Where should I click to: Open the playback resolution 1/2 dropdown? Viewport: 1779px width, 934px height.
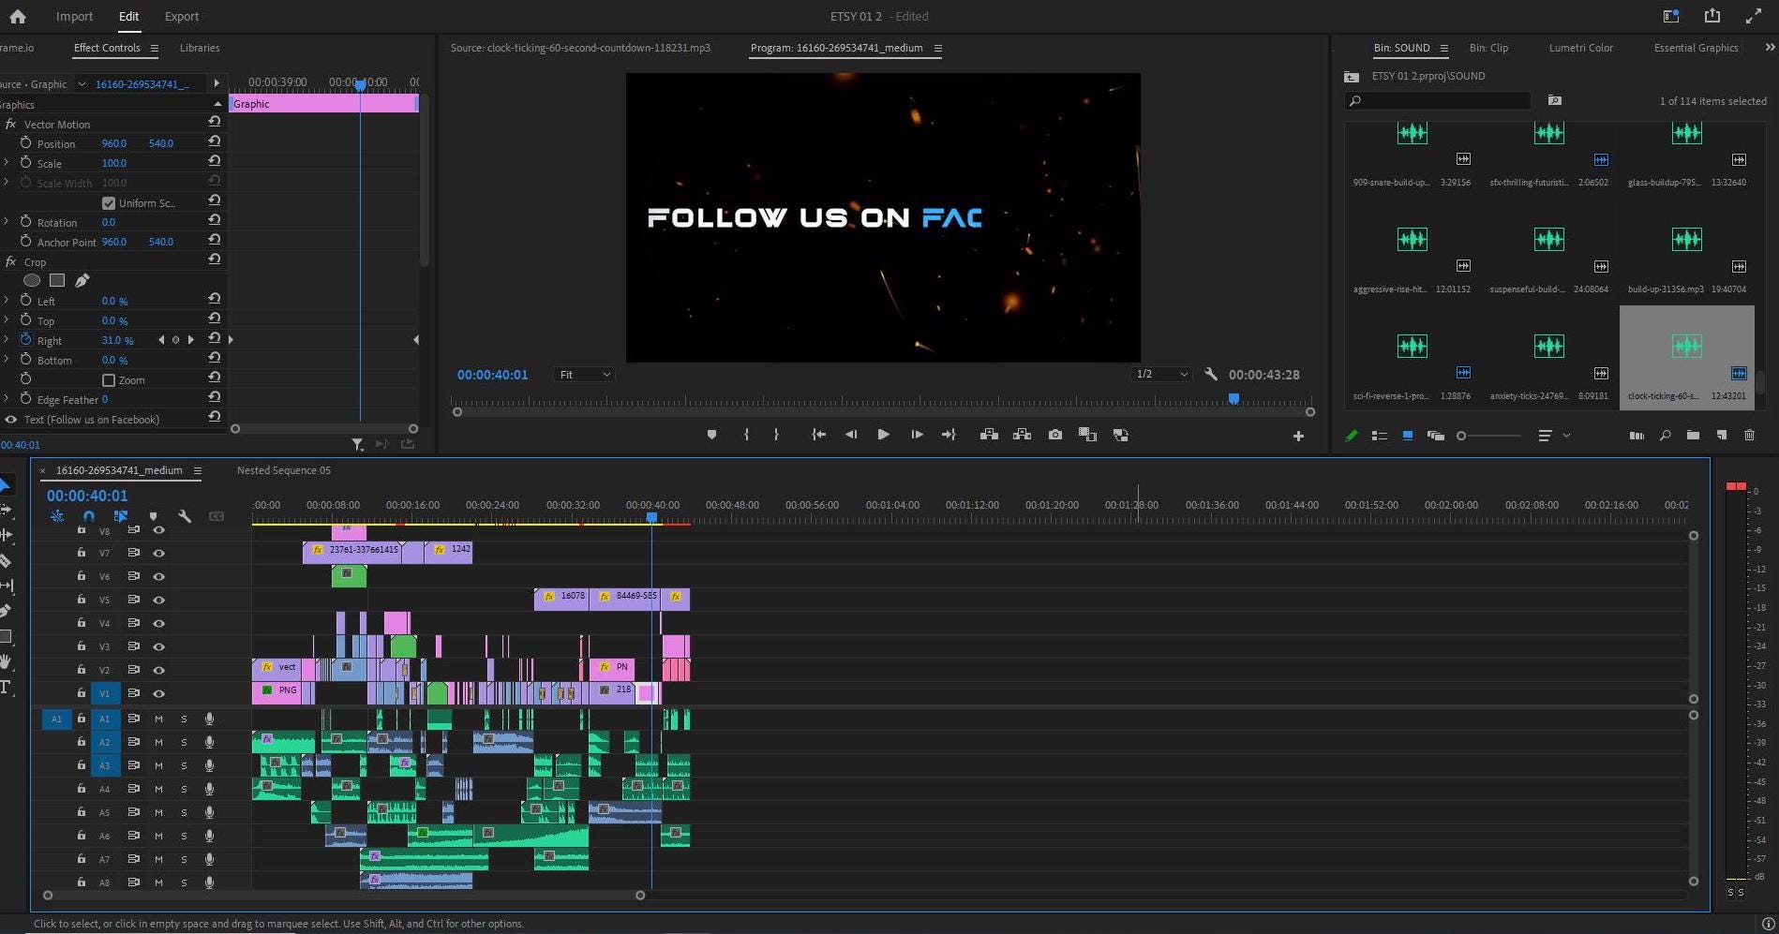1160,374
